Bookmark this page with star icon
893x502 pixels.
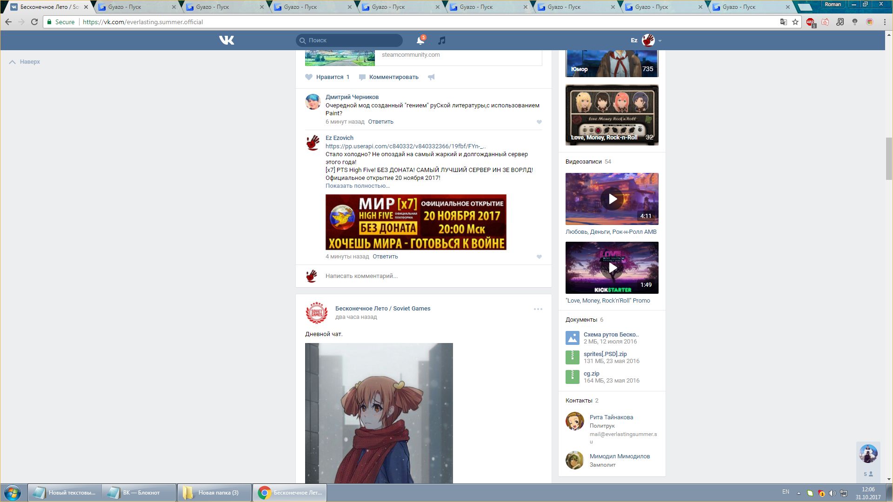tap(795, 22)
